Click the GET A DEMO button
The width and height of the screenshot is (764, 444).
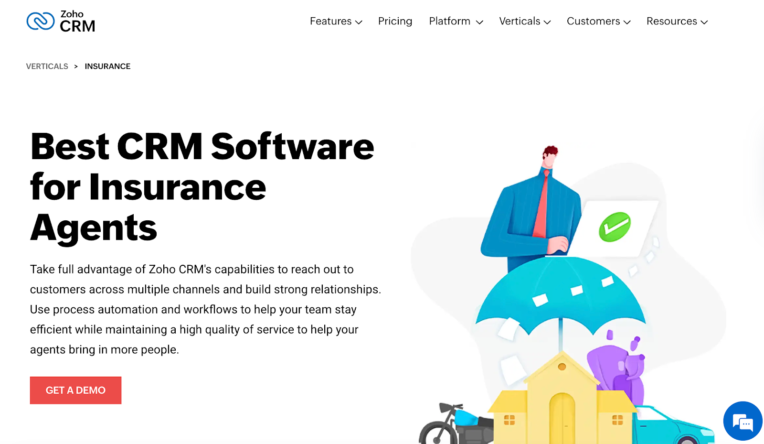(x=75, y=390)
